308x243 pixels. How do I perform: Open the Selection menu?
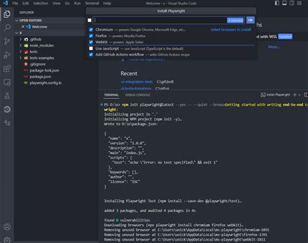[x=41, y=3]
